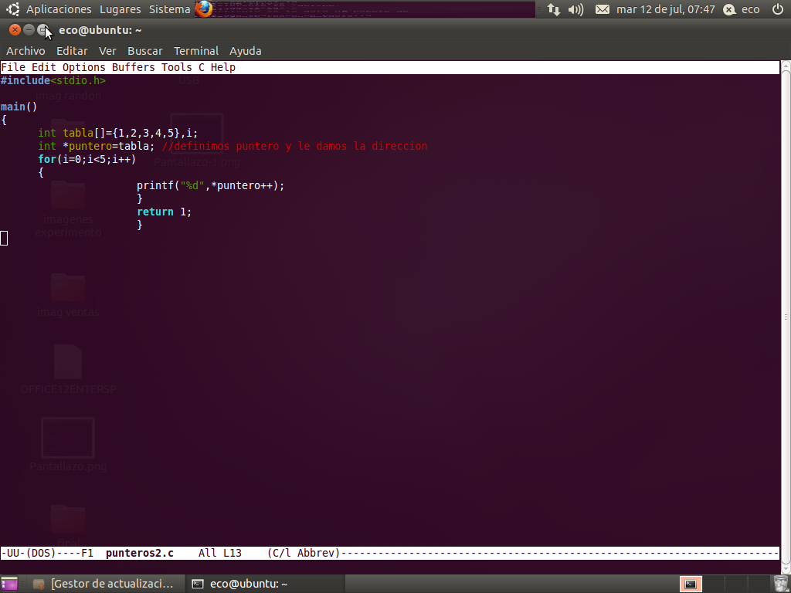
Task: Open the terminal Ver menu
Action: [107, 51]
